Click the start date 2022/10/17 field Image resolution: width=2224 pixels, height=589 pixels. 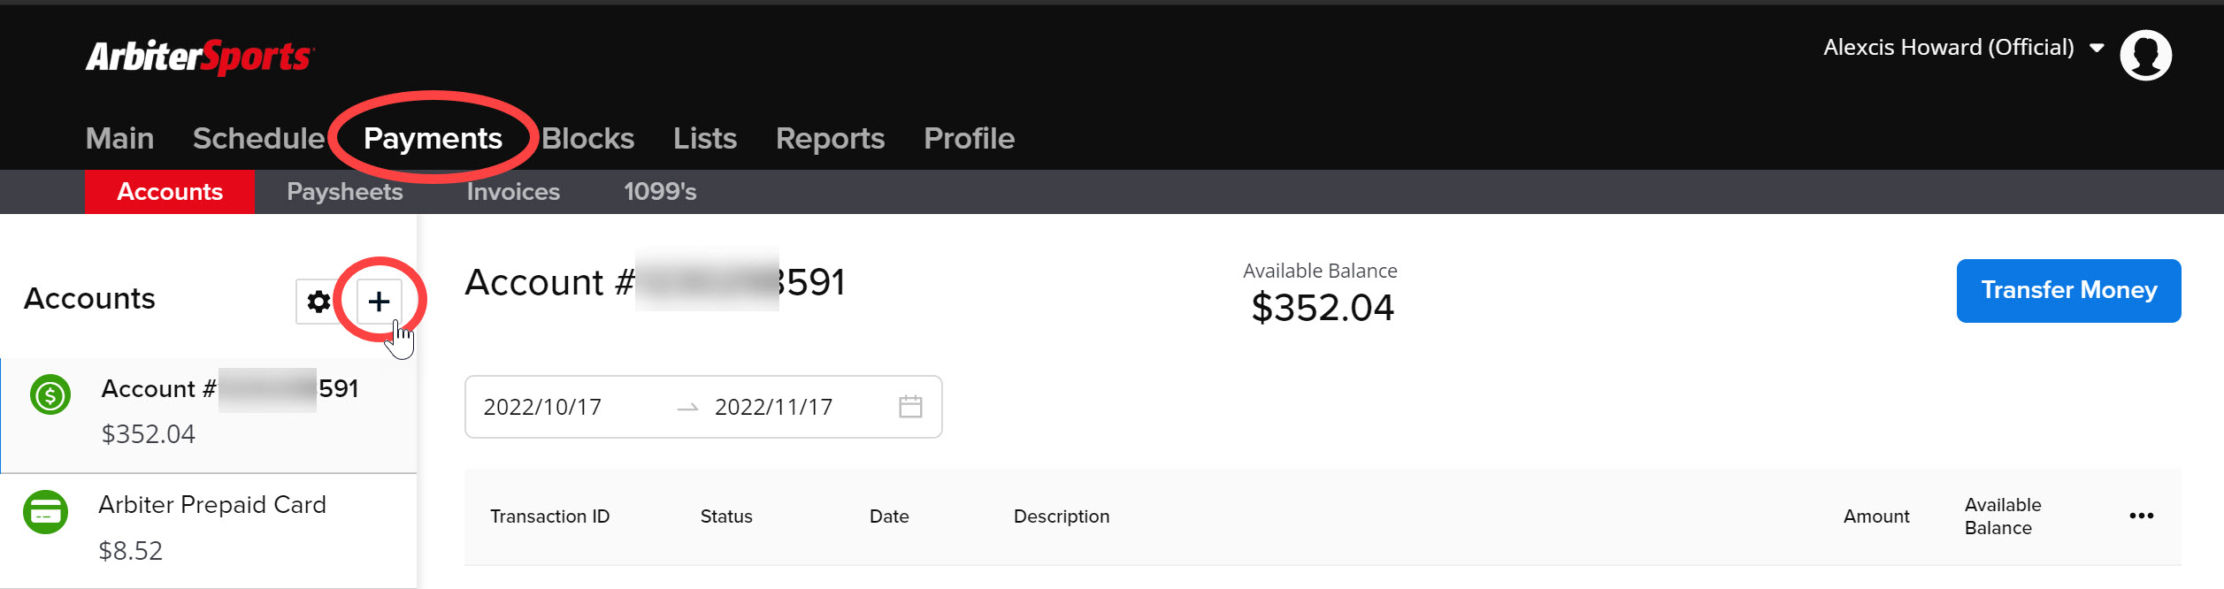coord(542,407)
